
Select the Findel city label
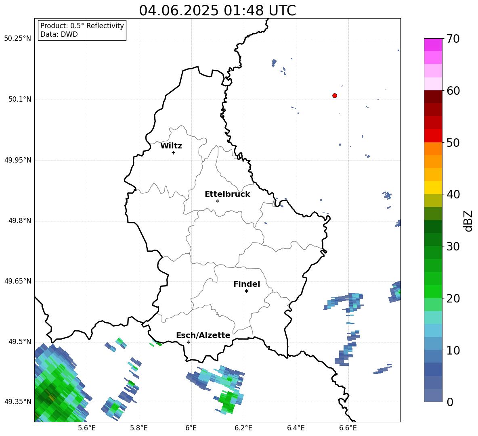247,284
